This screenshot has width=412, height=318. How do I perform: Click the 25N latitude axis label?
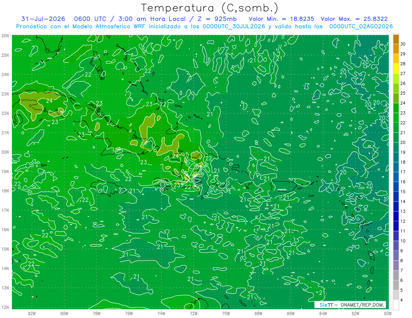click(5, 55)
